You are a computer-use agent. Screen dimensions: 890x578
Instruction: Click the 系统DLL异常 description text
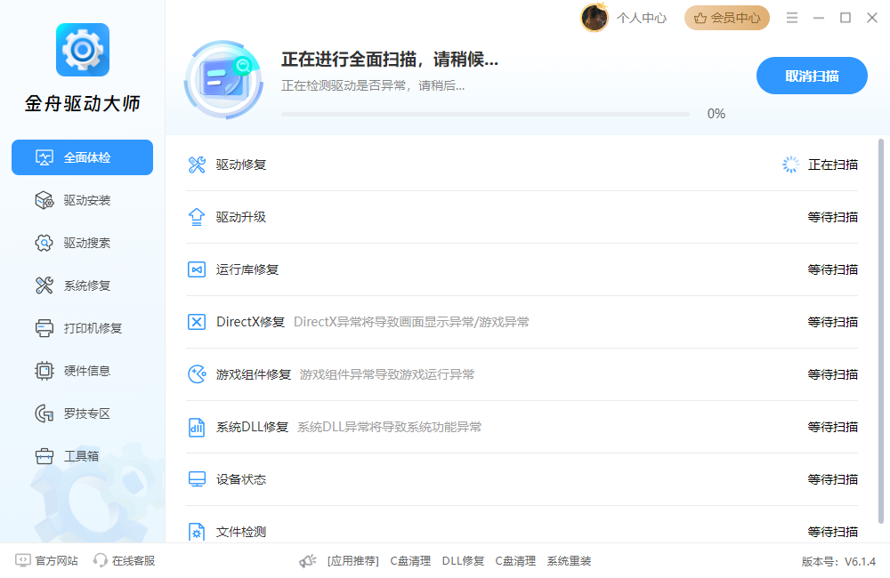390,427
